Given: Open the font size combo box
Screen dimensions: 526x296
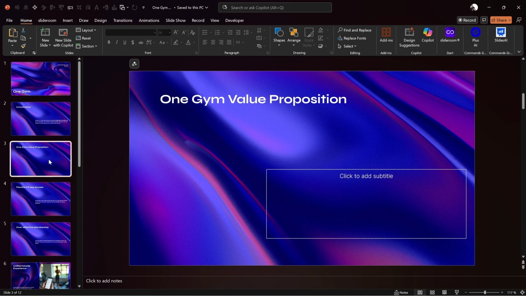Looking at the screenshot, I should 164,33.
